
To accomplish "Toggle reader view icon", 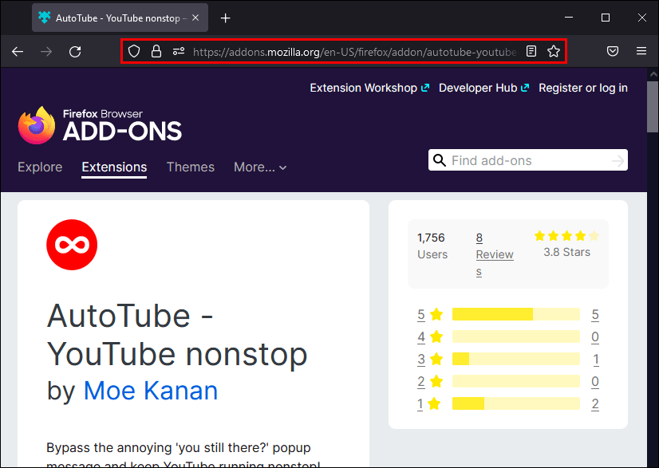I will [x=531, y=51].
